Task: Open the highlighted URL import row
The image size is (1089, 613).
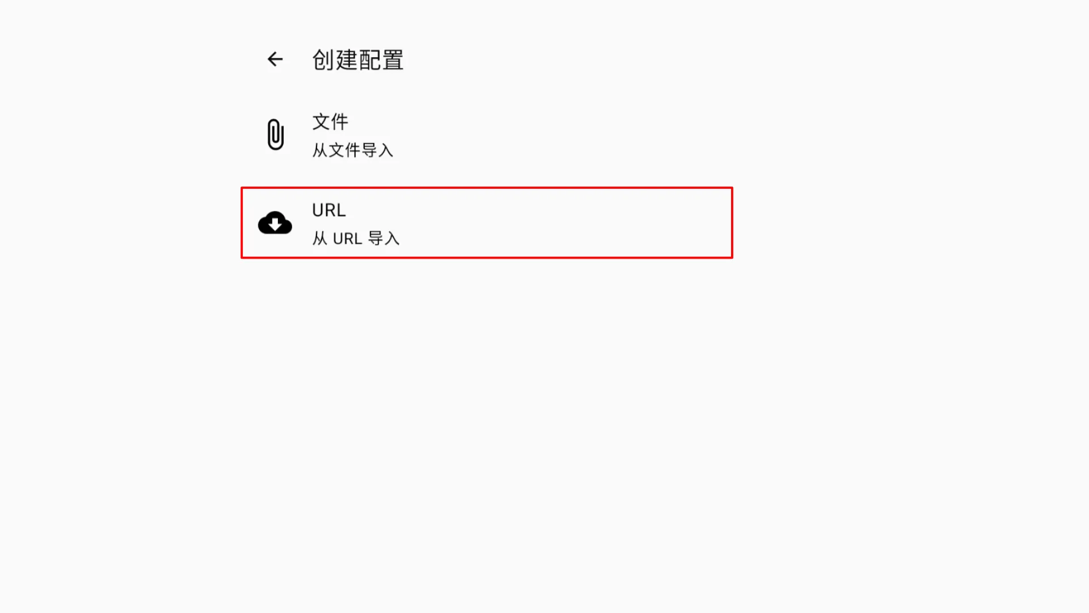Action: tap(487, 223)
